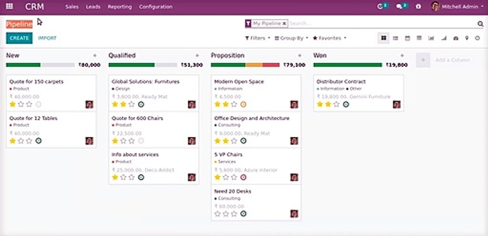Switch to Calendar view
Image resolution: width=488 pixels, height=236 pixels.
tap(407, 38)
